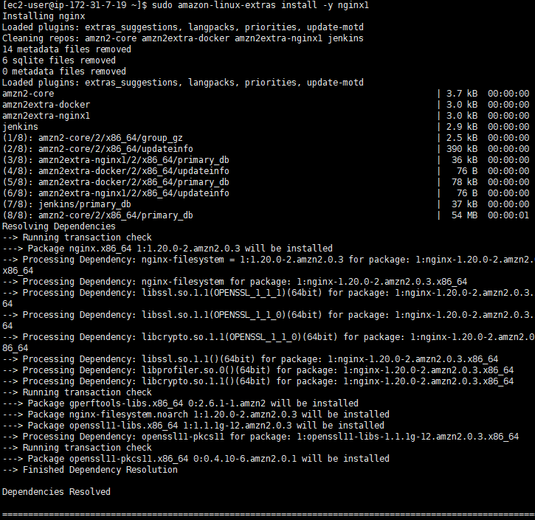Click the 'jenkins' repo row name
This screenshot has height=520, width=535.
pyautogui.click(x=20, y=127)
